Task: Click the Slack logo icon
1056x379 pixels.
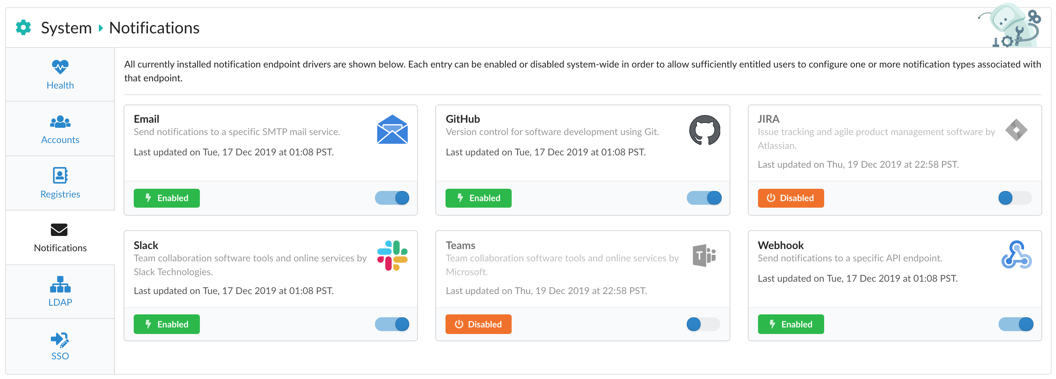Action: coord(392,256)
